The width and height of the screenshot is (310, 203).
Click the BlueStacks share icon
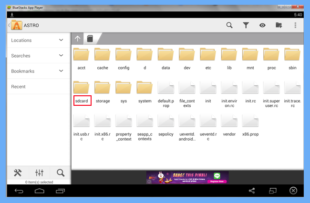pyautogui.click(x=252, y=191)
